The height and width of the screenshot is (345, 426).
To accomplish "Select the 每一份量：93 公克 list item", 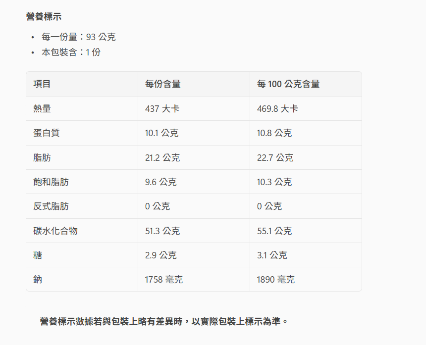I will [78, 37].
